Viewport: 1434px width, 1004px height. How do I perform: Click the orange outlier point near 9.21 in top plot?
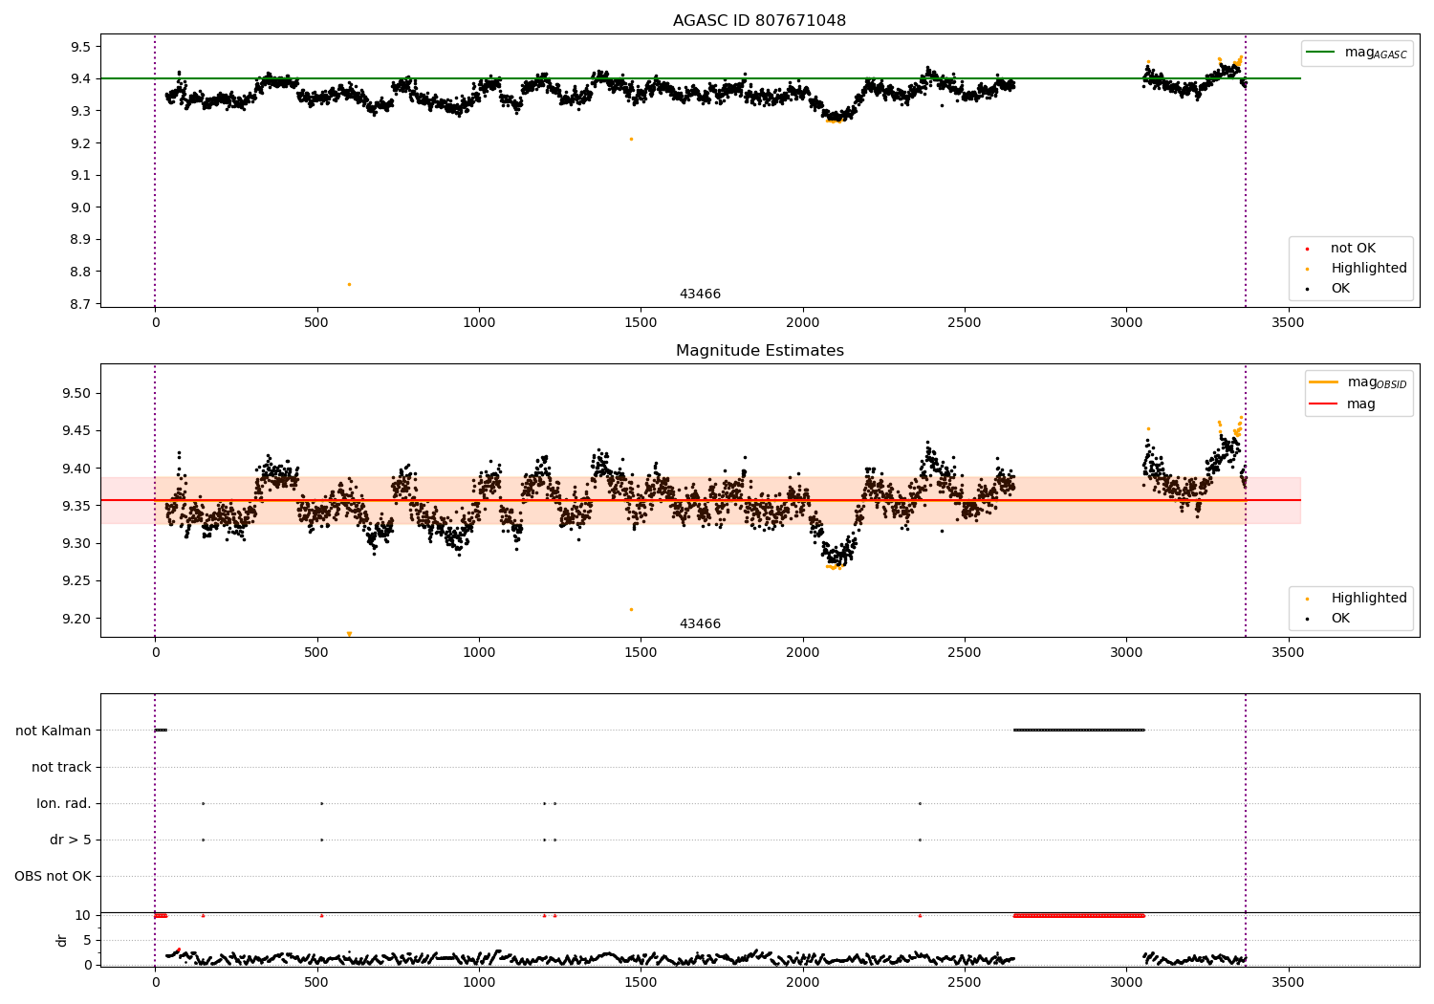click(631, 139)
